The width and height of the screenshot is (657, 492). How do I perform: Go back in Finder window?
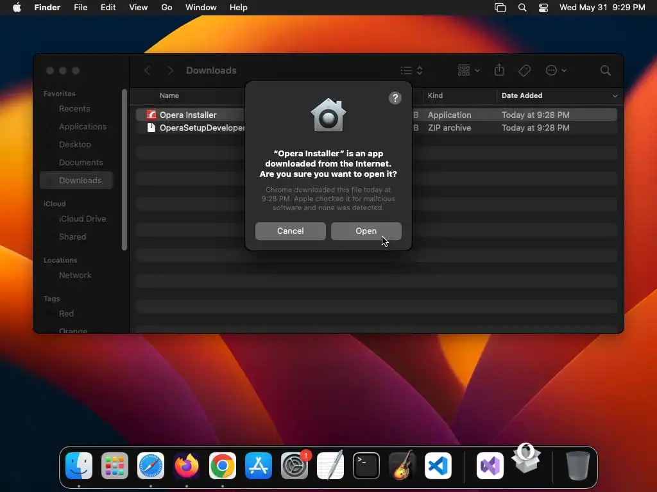coord(147,70)
